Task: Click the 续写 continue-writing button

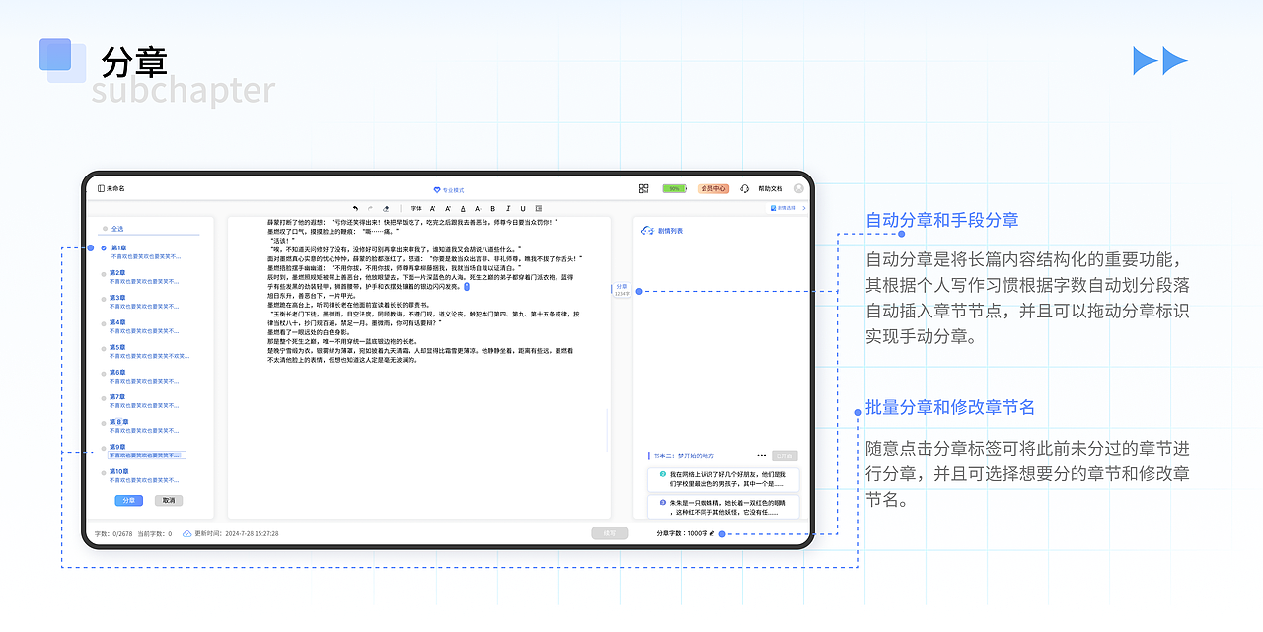Action: tap(610, 533)
